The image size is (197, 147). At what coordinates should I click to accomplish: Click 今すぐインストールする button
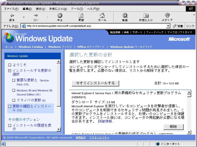(95, 83)
